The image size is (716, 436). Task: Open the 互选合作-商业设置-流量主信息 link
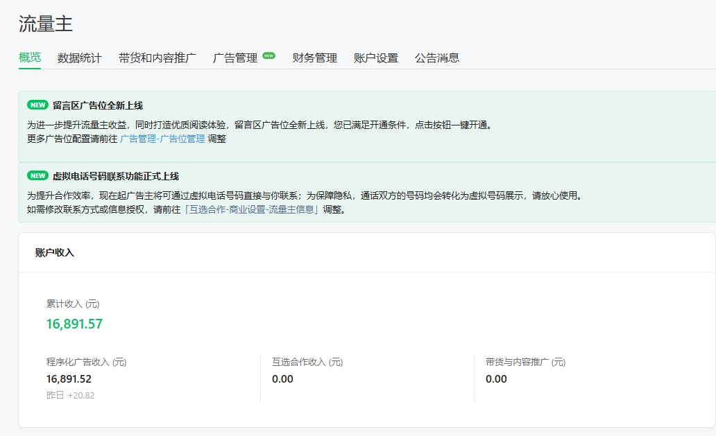(252, 209)
